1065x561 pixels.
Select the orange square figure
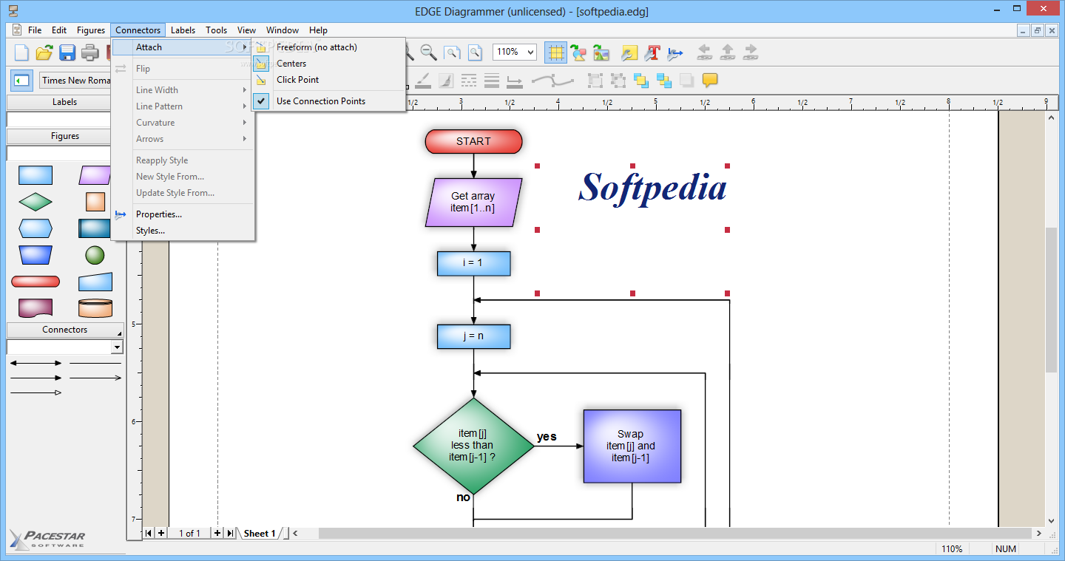click(95, 202)
